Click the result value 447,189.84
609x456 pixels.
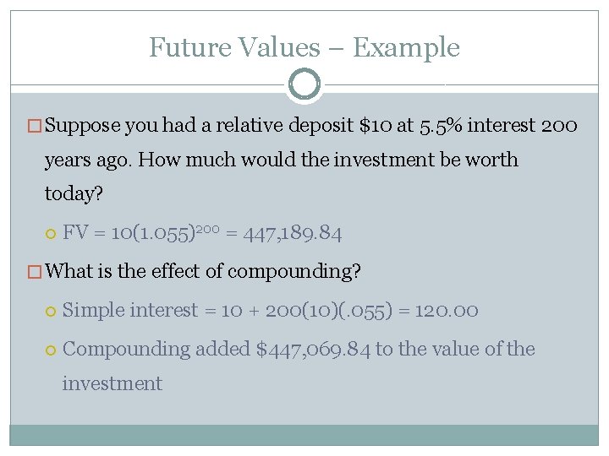[x=293, y=233]
